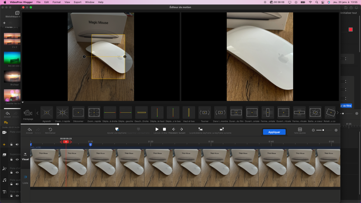Open the Apple menu

(5, 2)
